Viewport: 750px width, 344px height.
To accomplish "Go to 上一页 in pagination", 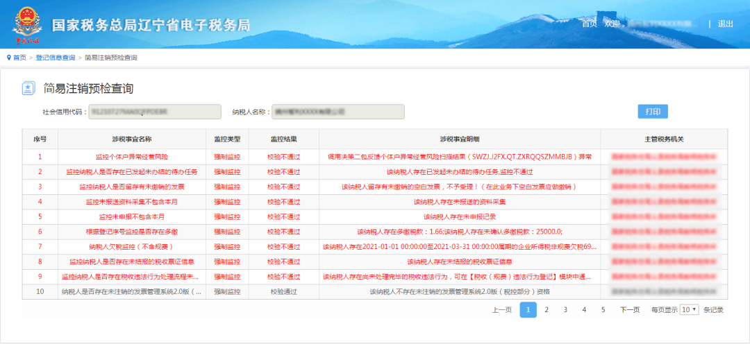I will point(502,309).
